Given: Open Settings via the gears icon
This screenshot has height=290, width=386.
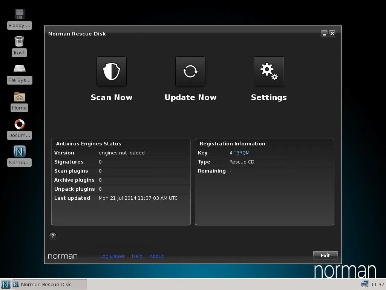Looking at the screenshot, I should click(269, 71).
